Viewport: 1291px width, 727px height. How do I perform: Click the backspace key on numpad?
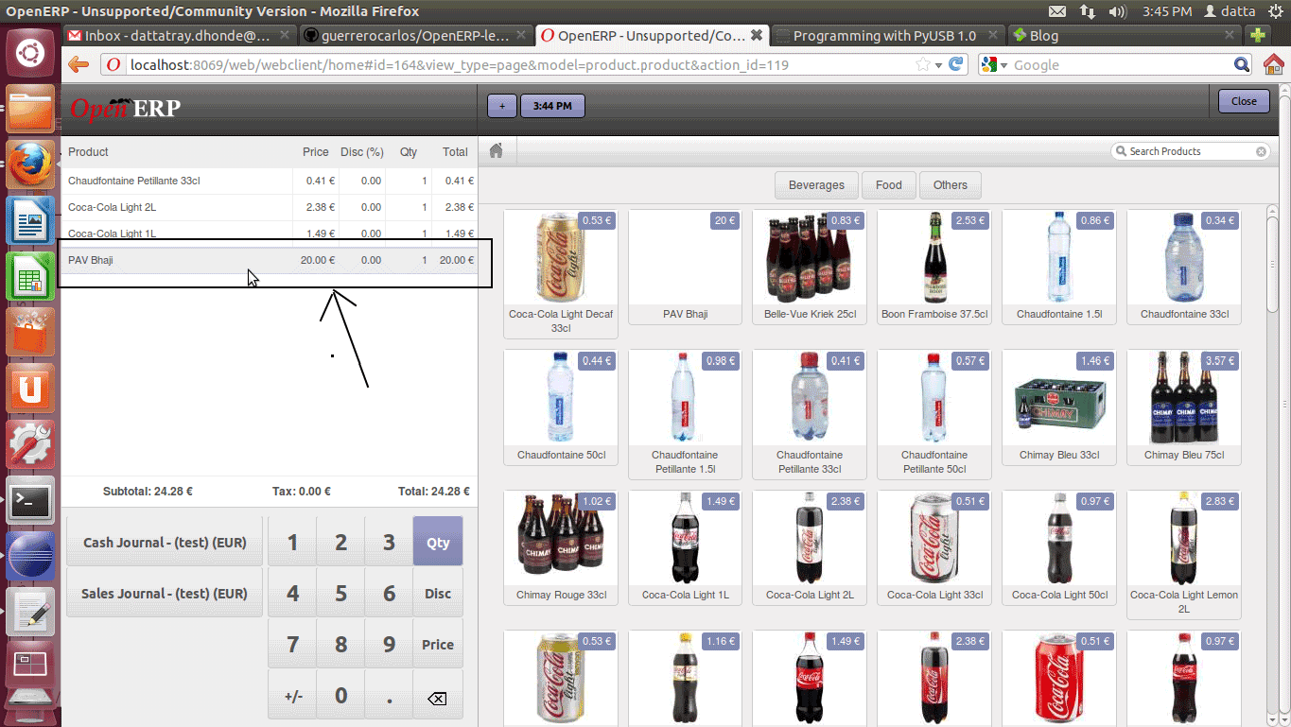[437, 699]
